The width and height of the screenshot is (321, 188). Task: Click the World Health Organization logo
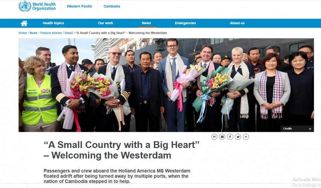pyautogui.click(x=37, y=6)
